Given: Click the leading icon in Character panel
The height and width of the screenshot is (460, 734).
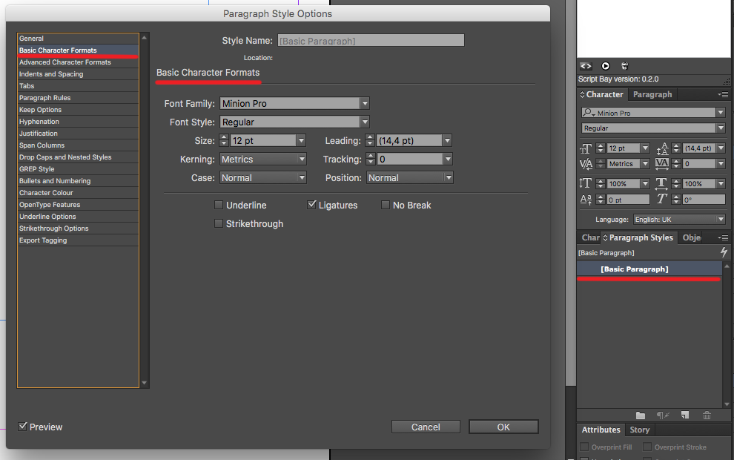Looking at the screenshot, I should pyautogui.click(x=662, y=148).
